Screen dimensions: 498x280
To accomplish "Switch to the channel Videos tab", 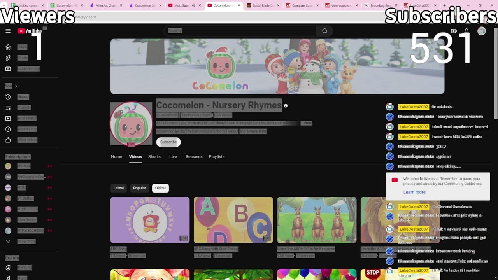I will [135, 156].
